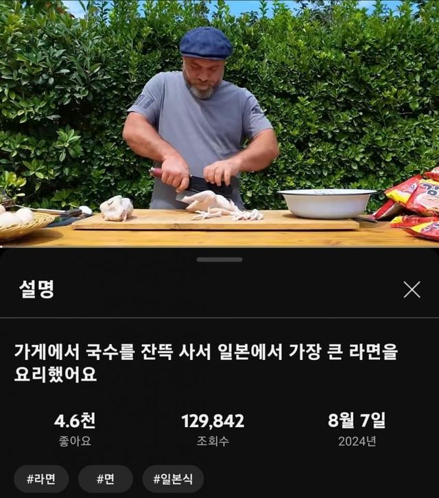Click the 2024년 year label
Screen dimensions: 439x498
click(357, 441)
